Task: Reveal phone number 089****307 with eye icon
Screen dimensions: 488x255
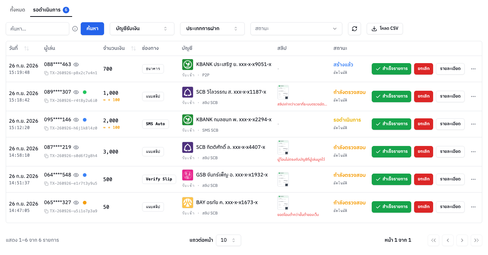Action: click(x=76, y=92)
